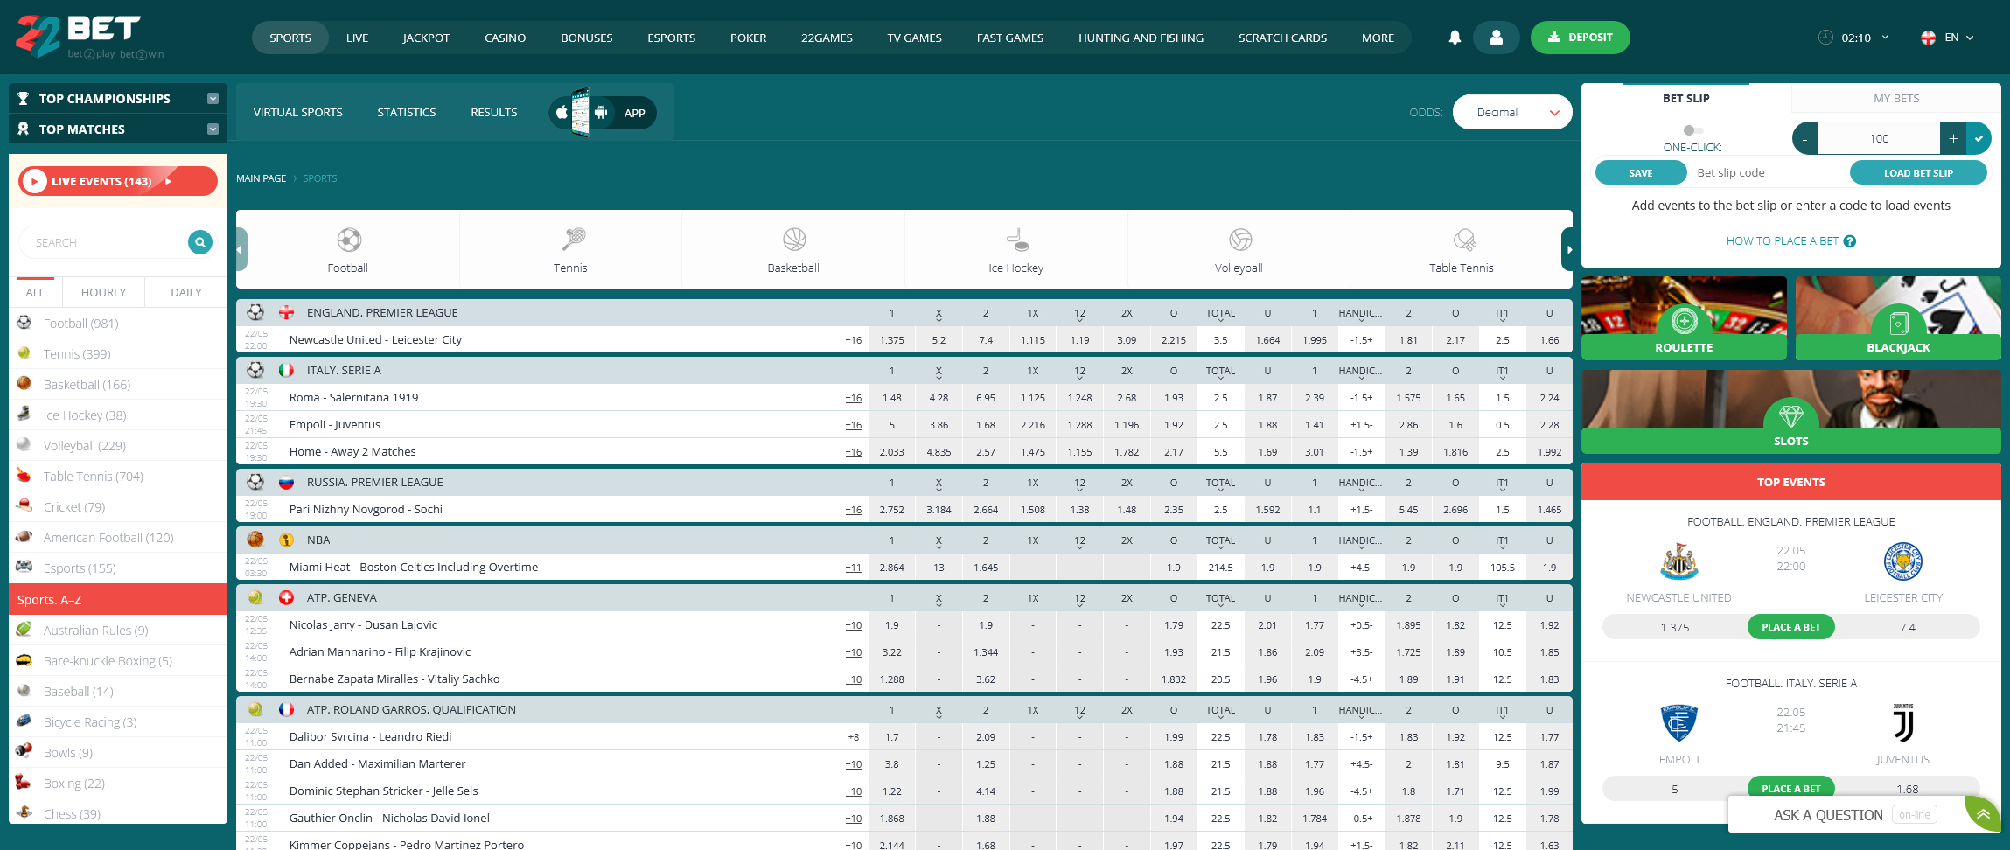Select odds 1.375 for Newcastle United win
Screen dimensions: 2010x850
pos(891,340)
